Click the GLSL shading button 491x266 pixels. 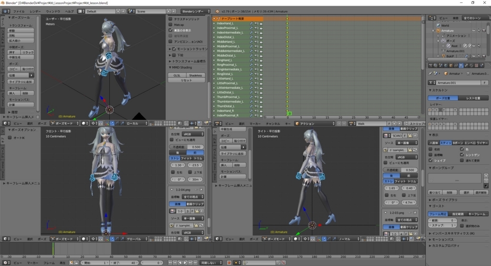pyautogui.click(x=177, y=75)
